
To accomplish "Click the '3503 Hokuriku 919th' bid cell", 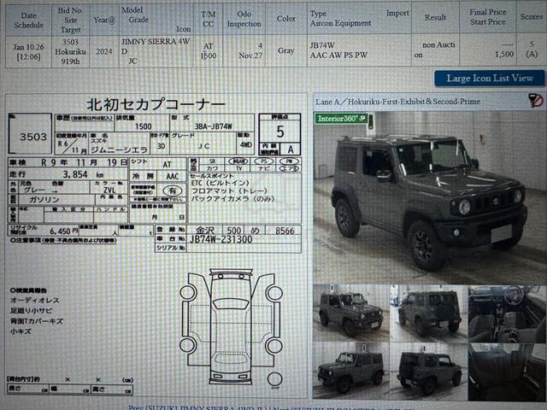I will (x=70, y=51).
